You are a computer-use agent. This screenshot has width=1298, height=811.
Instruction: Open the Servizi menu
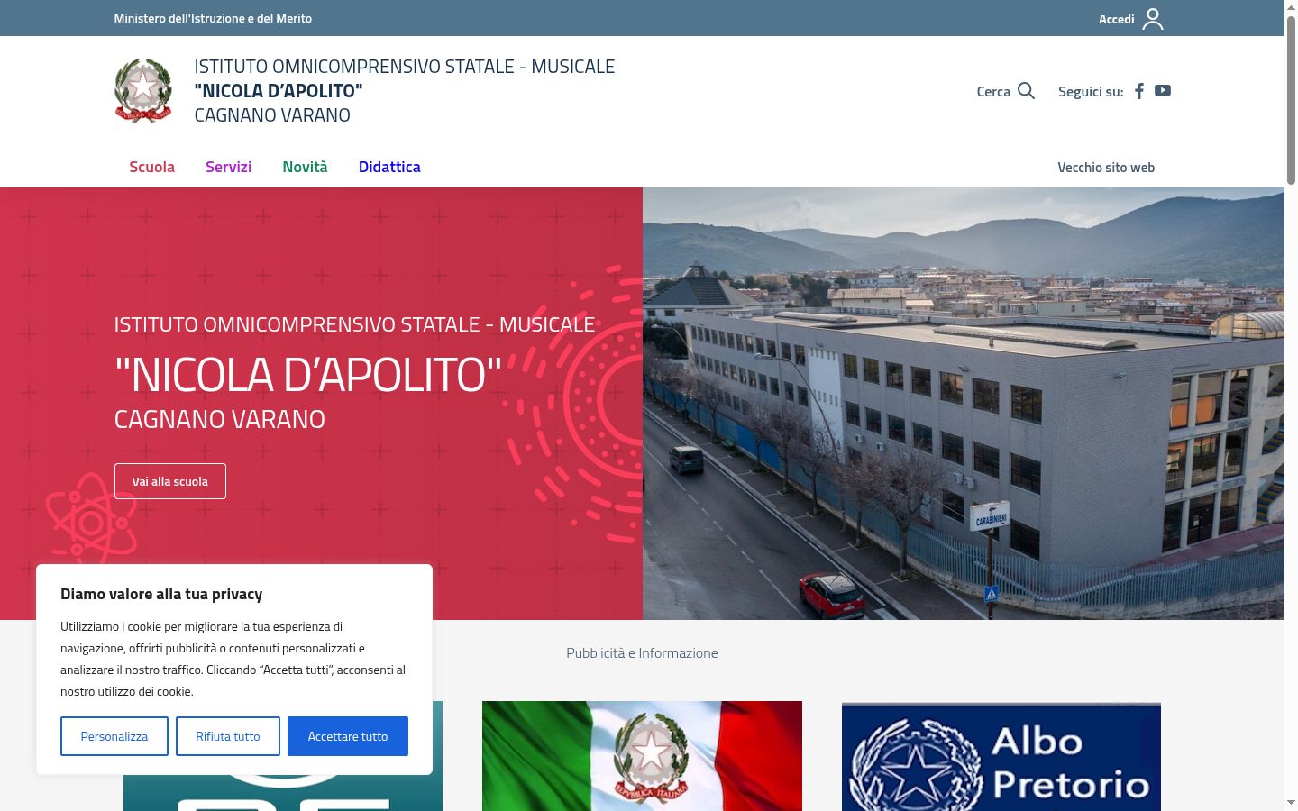point(228,167)
